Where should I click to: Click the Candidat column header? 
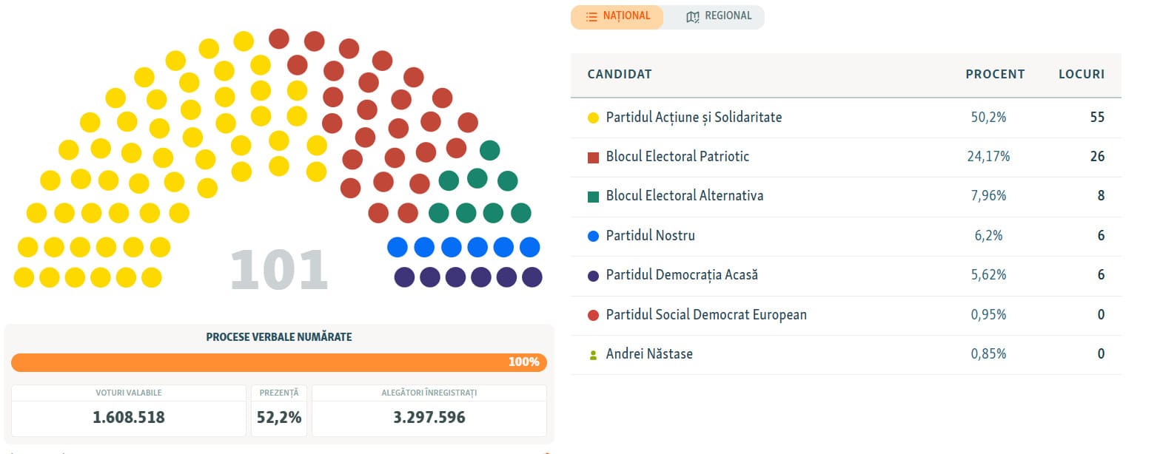pos(620,75)
